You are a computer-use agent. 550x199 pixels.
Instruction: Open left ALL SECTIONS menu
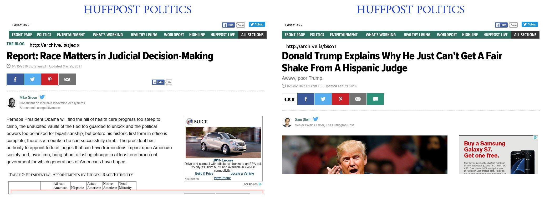tap(252, 35)
